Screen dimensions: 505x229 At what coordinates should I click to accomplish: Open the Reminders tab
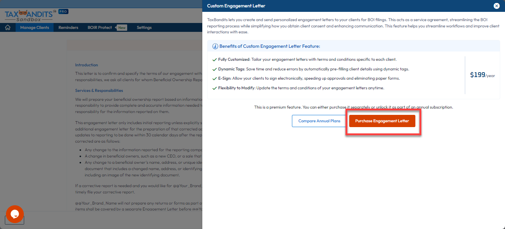(x=68, y=27)
